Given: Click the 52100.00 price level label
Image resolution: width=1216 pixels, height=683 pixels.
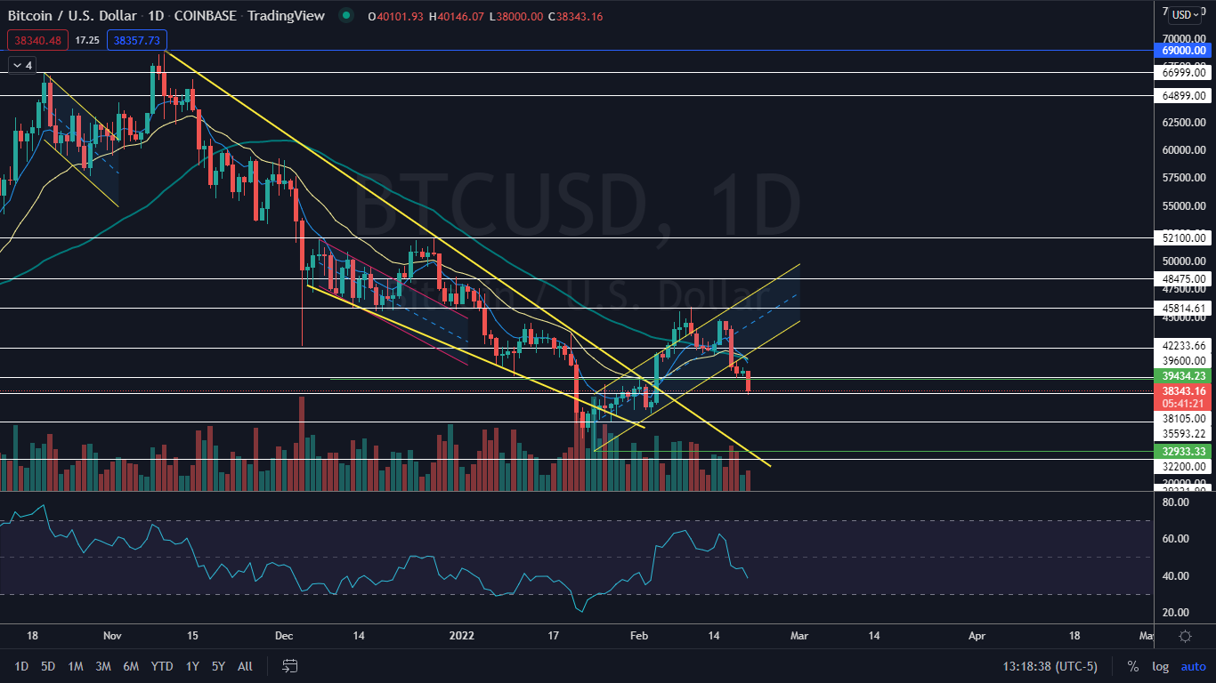Looking at the screenshot, I should pos(1185,237).
